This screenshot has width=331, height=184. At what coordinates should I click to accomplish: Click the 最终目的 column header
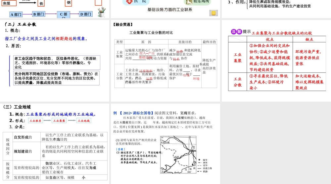pos(209,42)
